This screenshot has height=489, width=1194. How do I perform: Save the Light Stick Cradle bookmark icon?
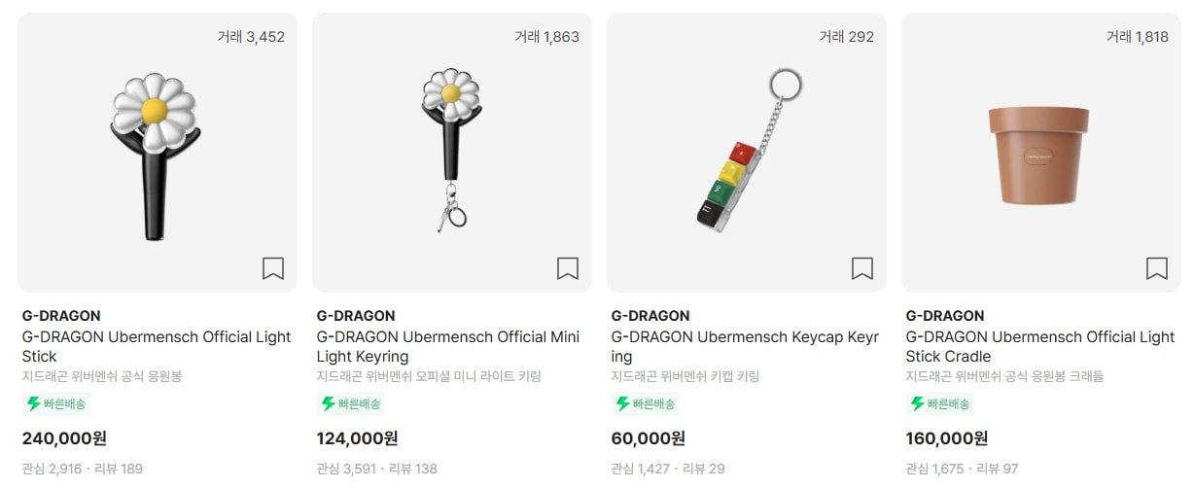click(1156, 268)
